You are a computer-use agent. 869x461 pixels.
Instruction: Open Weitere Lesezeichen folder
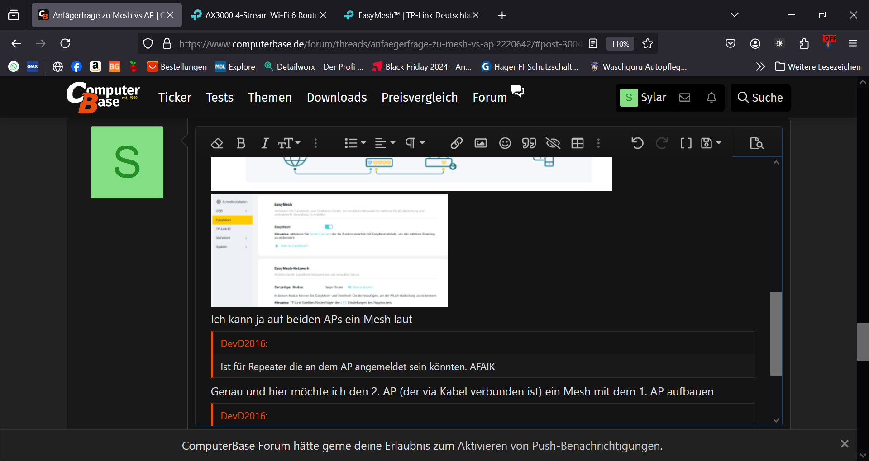point(818,66)
